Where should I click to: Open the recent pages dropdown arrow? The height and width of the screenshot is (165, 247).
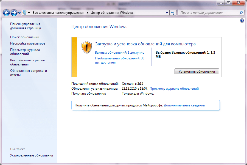[x=19, y=13]
